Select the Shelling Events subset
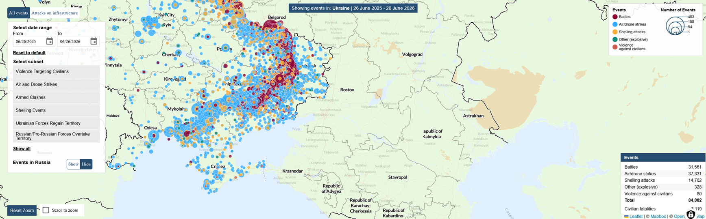 click(x=56, y=110)
